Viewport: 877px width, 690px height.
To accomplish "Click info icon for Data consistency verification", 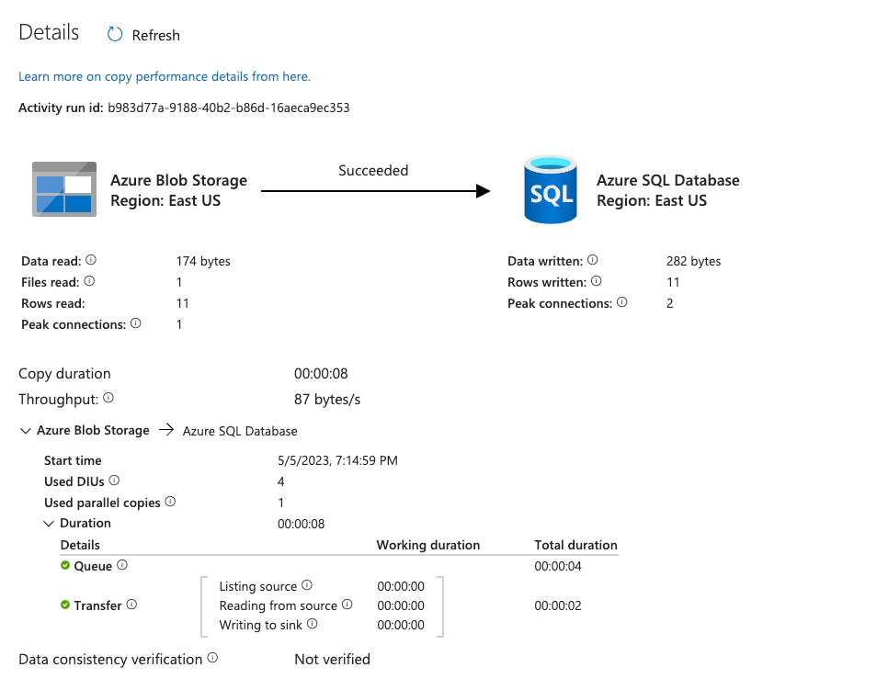I will 212,659.
